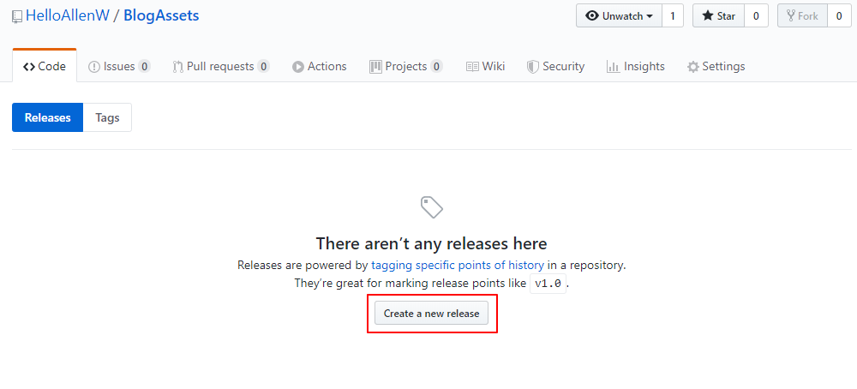Go to Pull requests tab
857x389 pixels.
(221, 66)
